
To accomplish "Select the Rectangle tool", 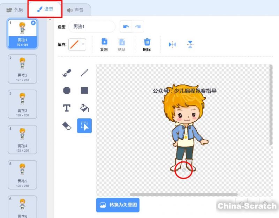I will [x=84, y=91].
